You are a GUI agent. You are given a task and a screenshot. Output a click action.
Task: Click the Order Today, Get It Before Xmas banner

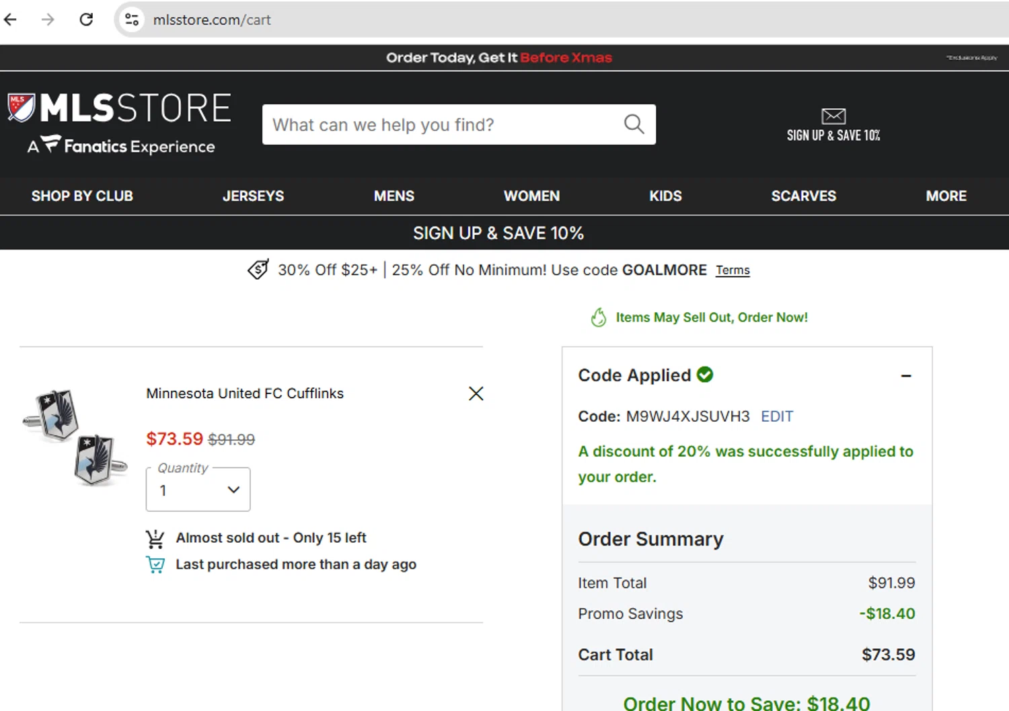[499, 58]
